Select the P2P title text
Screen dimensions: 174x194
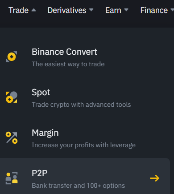coord(40,173)
